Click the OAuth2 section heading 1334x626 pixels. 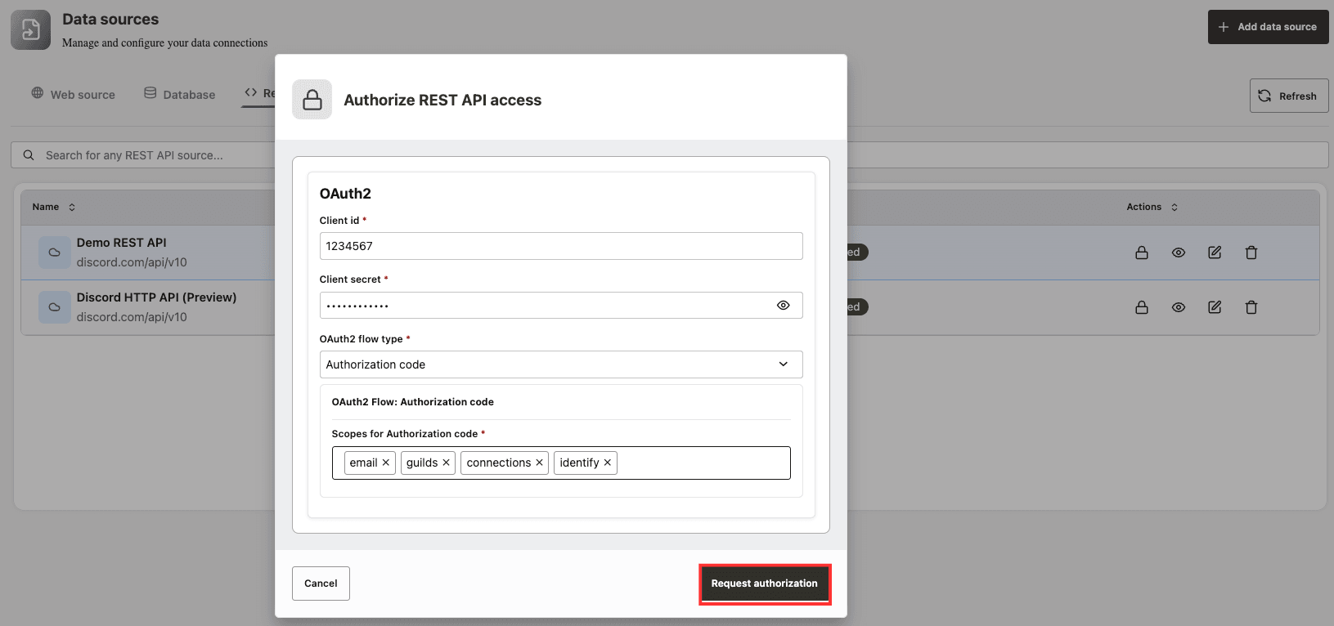[x=345, y=194]
